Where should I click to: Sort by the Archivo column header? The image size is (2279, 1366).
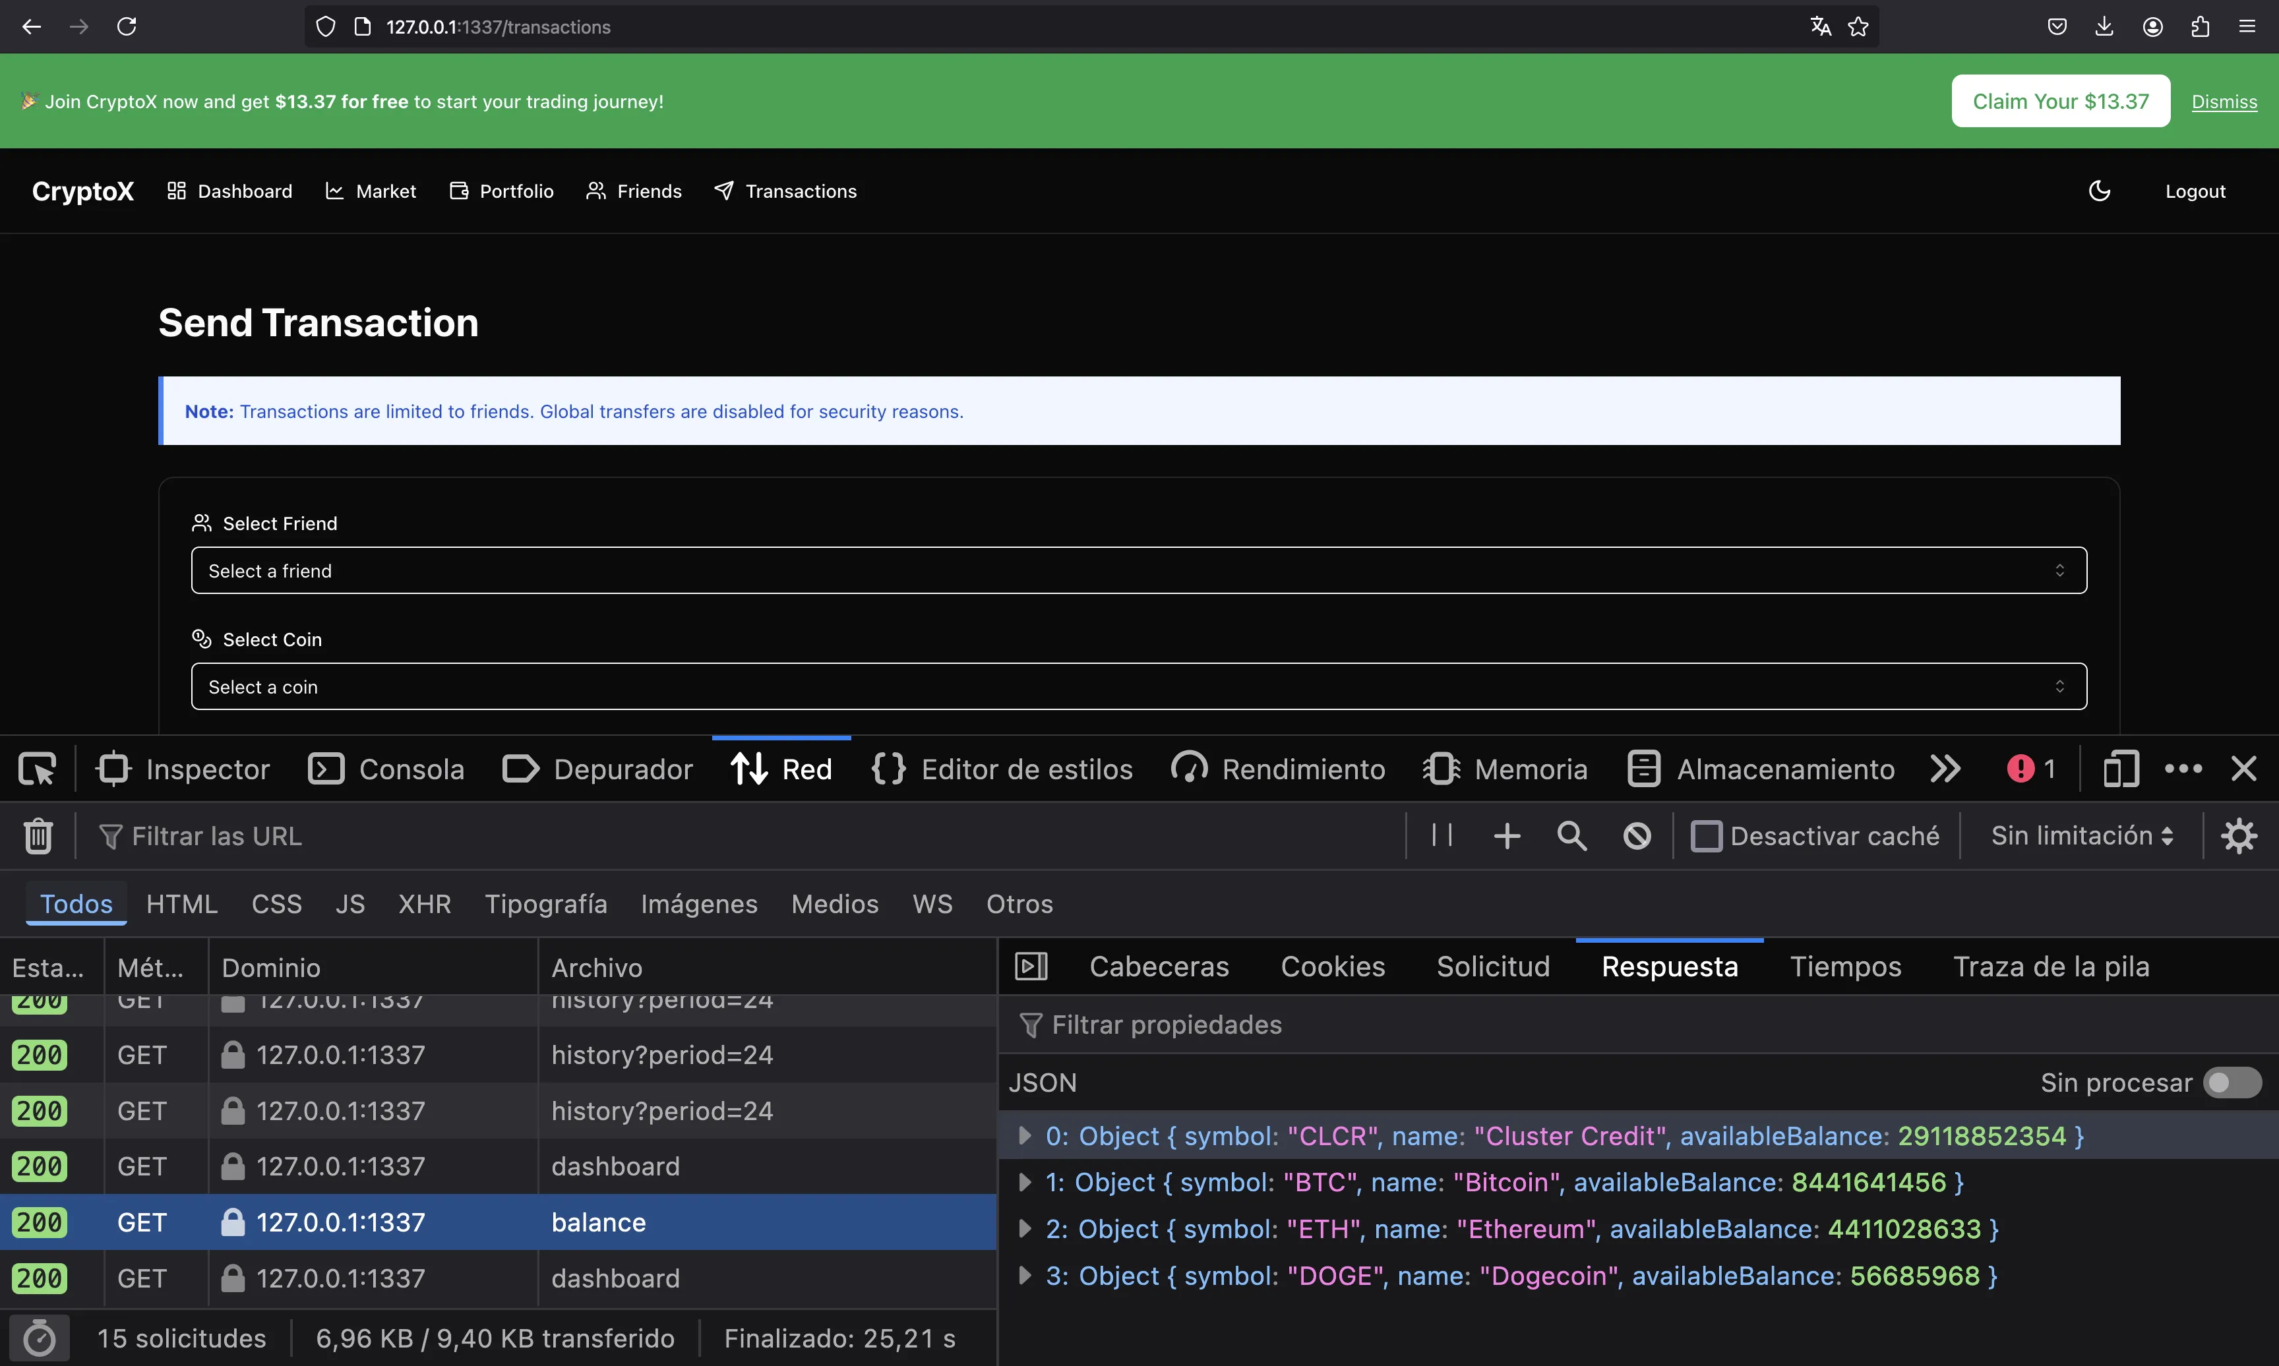[x=767, y=966]
